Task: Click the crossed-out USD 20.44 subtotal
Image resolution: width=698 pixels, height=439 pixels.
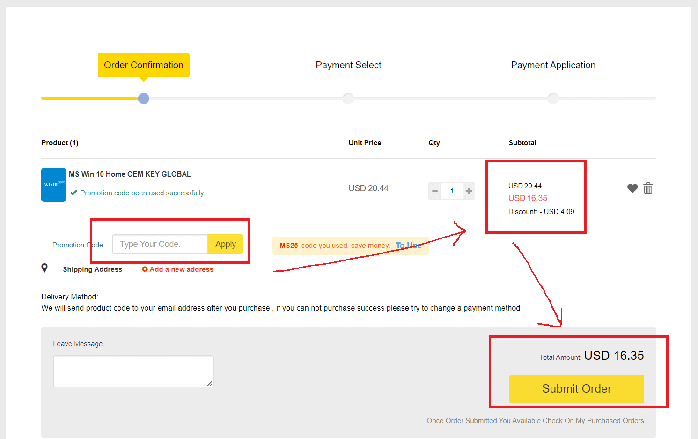Action: pos(525,186)
